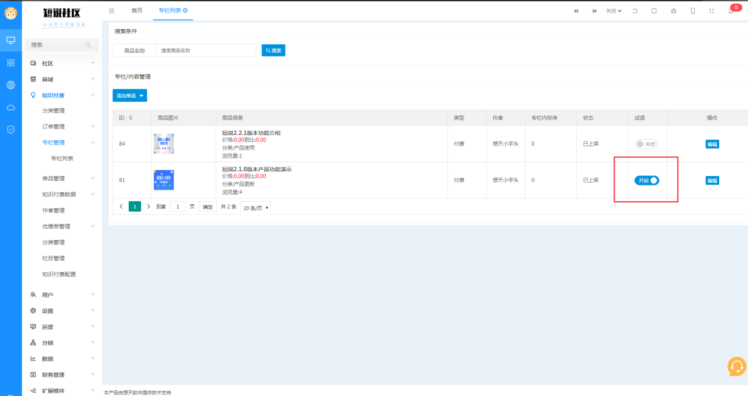
Task: Click the refresh icon in top toolbar
Action: (654, 11)
